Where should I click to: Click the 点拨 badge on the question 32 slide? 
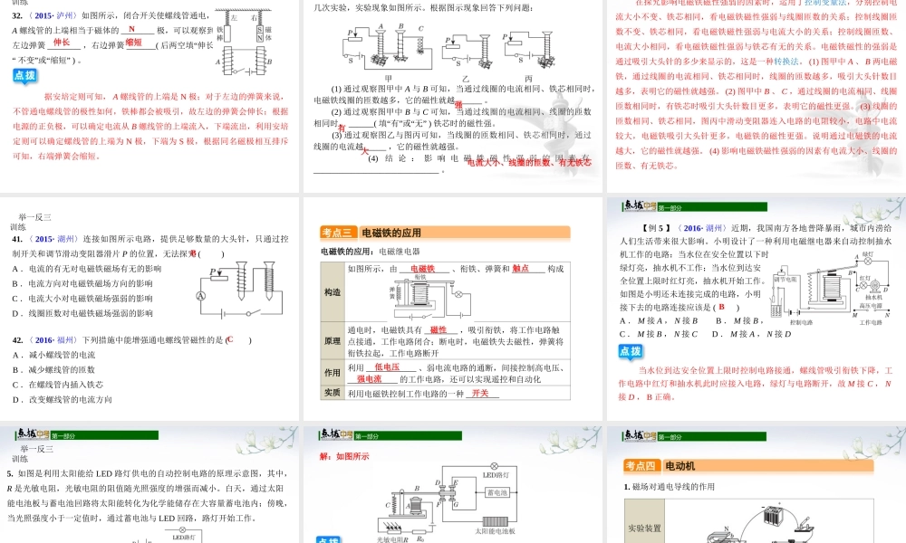(24, 76)
